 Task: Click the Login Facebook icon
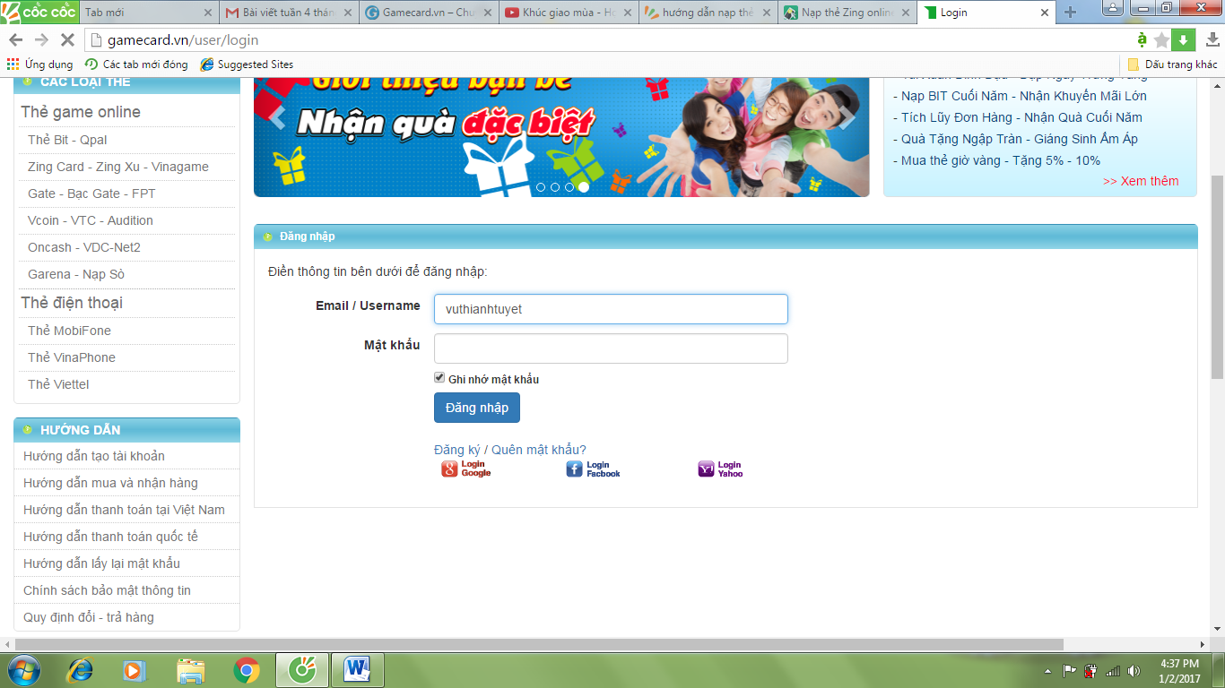593,469
